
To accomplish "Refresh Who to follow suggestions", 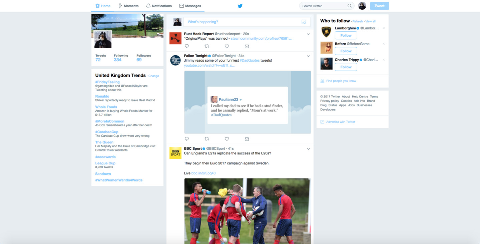I will click(358, 21).
